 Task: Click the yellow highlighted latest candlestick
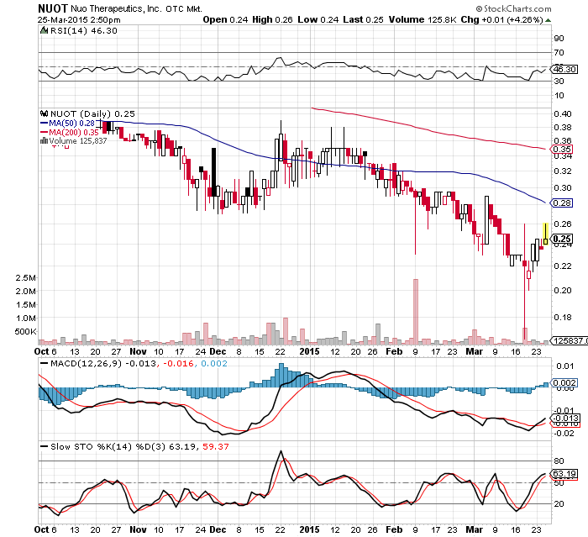point(545,234)
